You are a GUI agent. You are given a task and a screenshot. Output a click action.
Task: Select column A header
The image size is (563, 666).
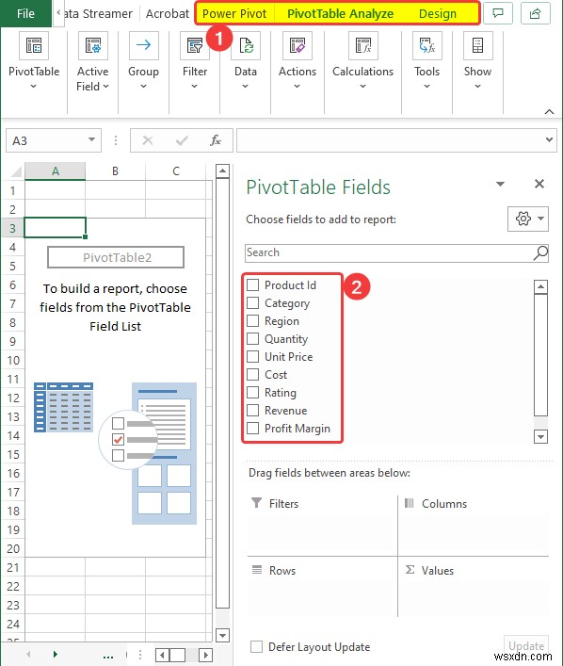56,171
